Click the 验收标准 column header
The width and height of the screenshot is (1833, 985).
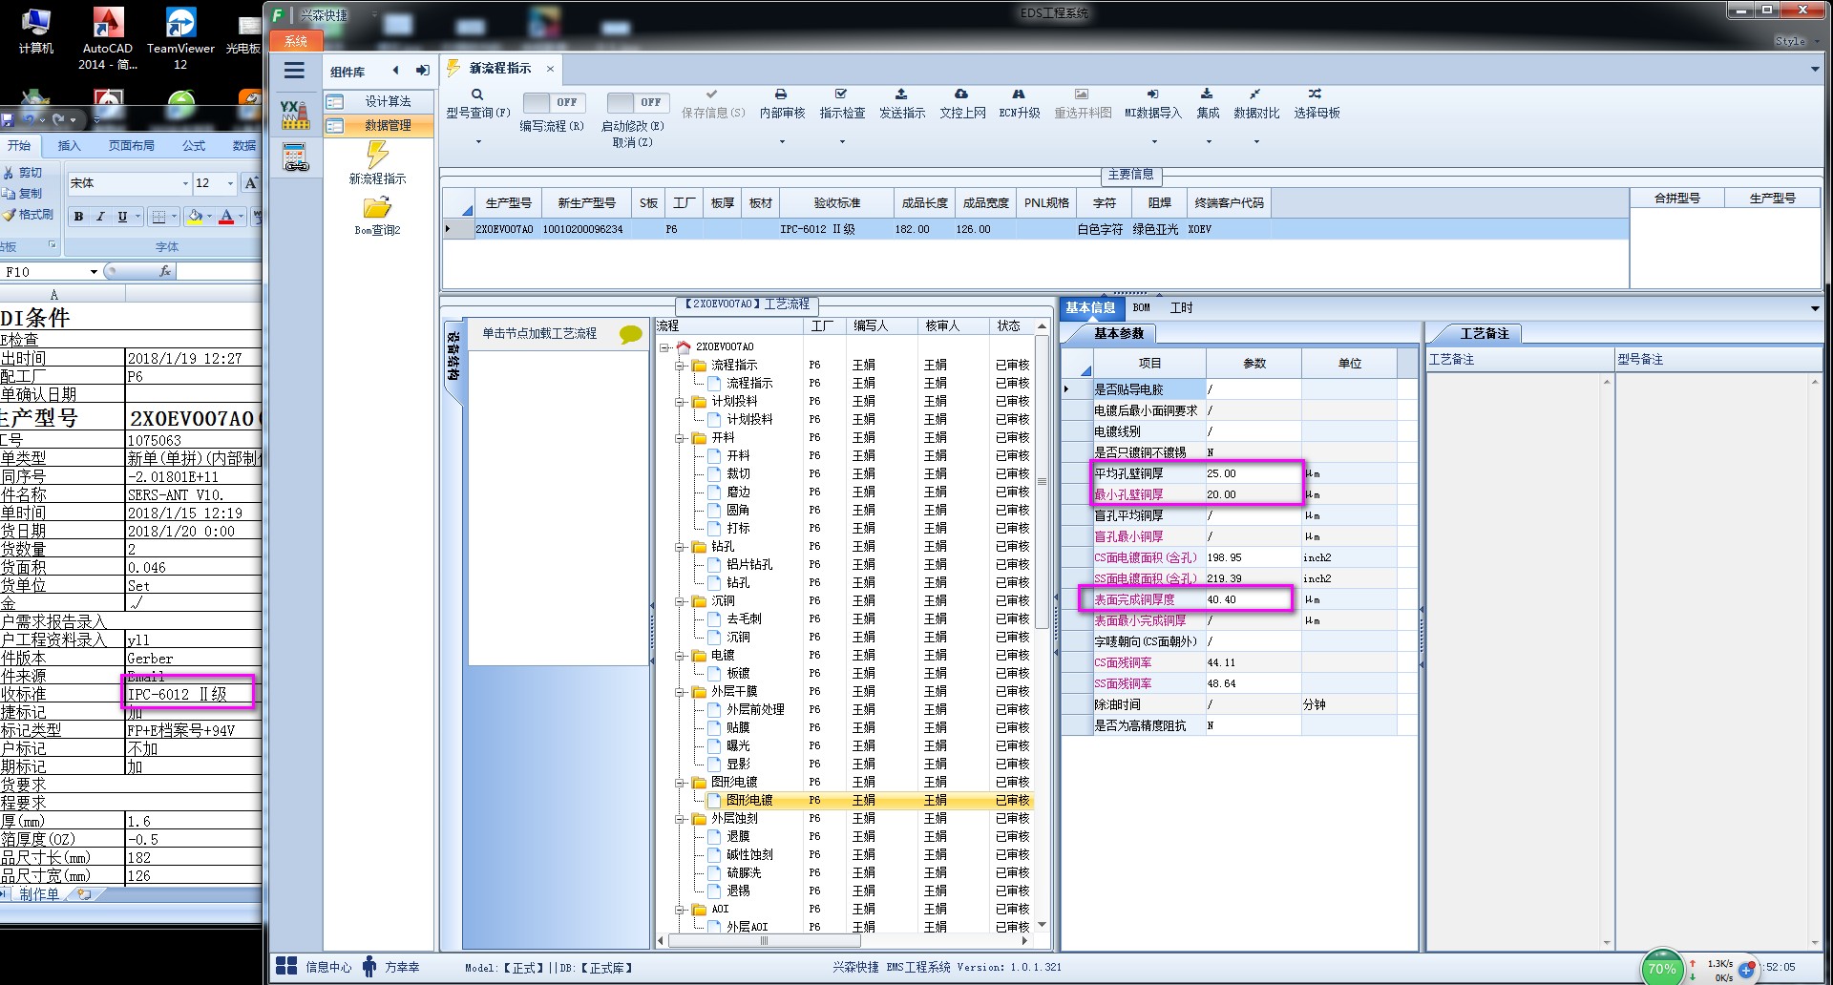tap(837, 203)
